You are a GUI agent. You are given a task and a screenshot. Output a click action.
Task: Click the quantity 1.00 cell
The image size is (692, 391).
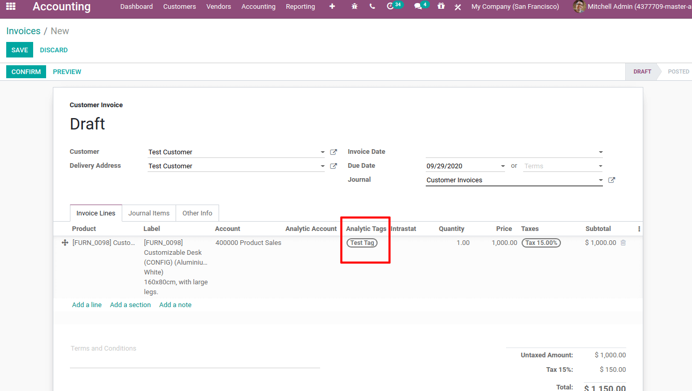pyautogui.click(x=463, y=243)
